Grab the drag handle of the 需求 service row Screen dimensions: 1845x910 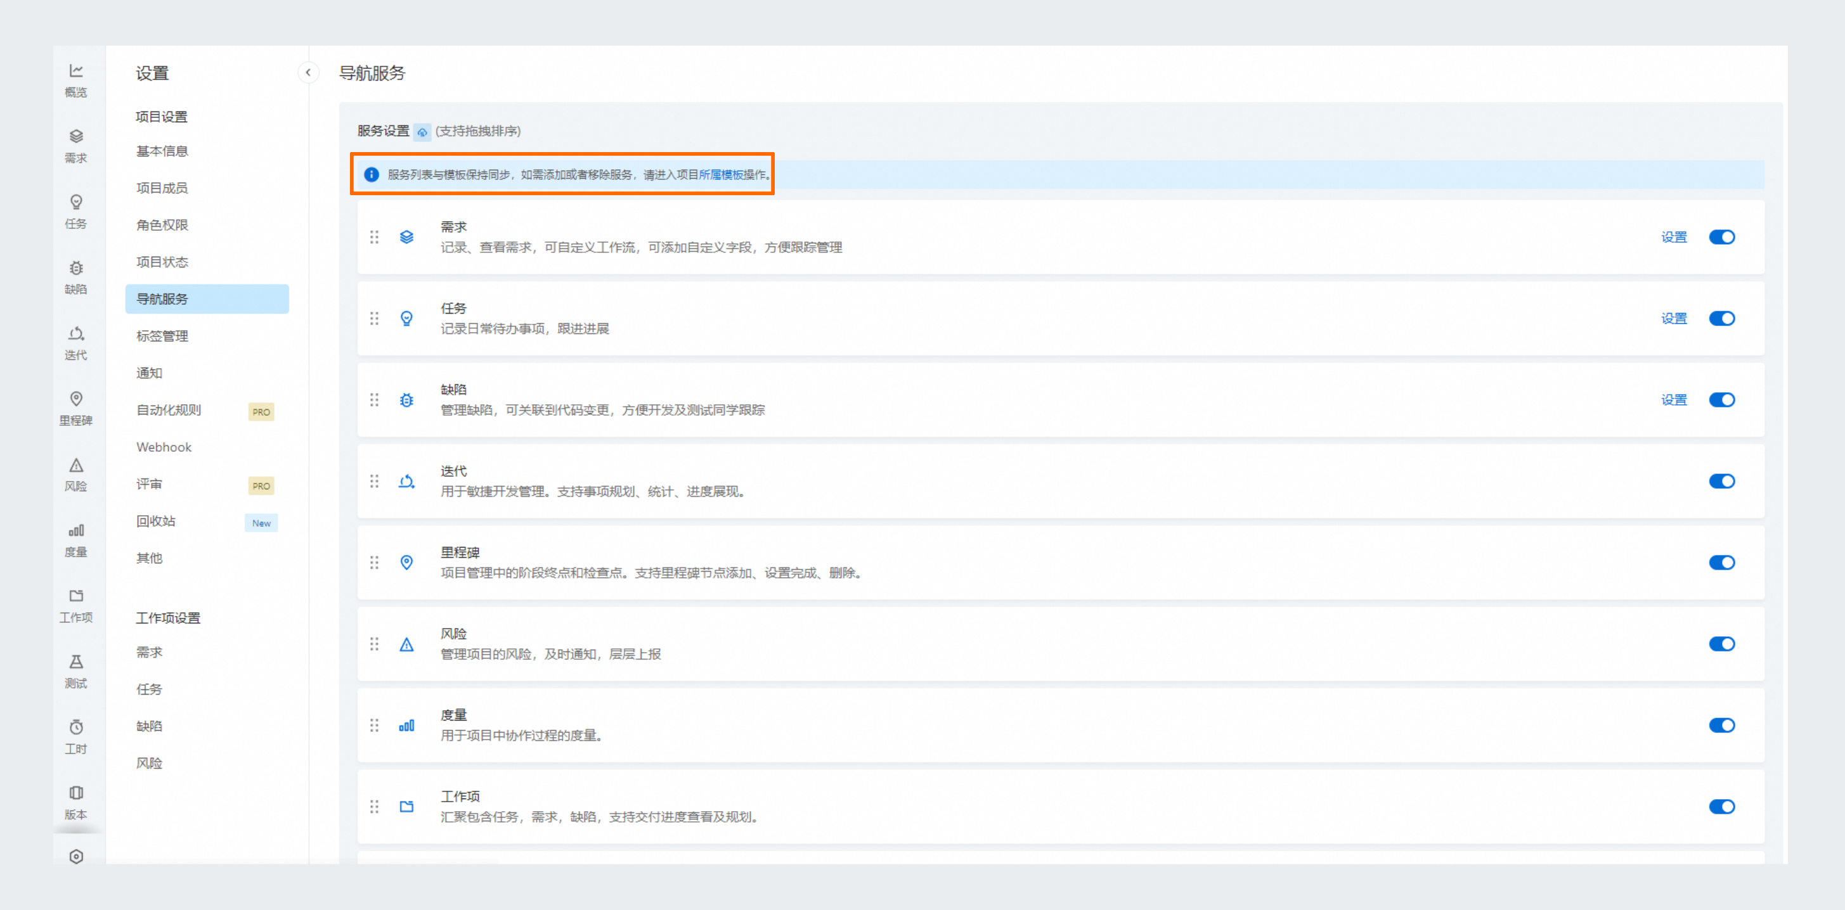point(374,237)
